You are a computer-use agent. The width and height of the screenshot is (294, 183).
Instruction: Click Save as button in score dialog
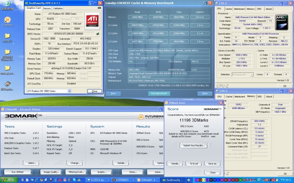[x=213, y=164]
